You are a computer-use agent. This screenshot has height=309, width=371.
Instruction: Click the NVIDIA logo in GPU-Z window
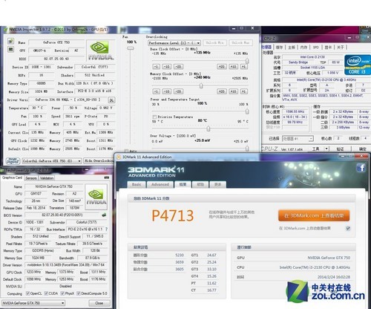click(96, 197)
